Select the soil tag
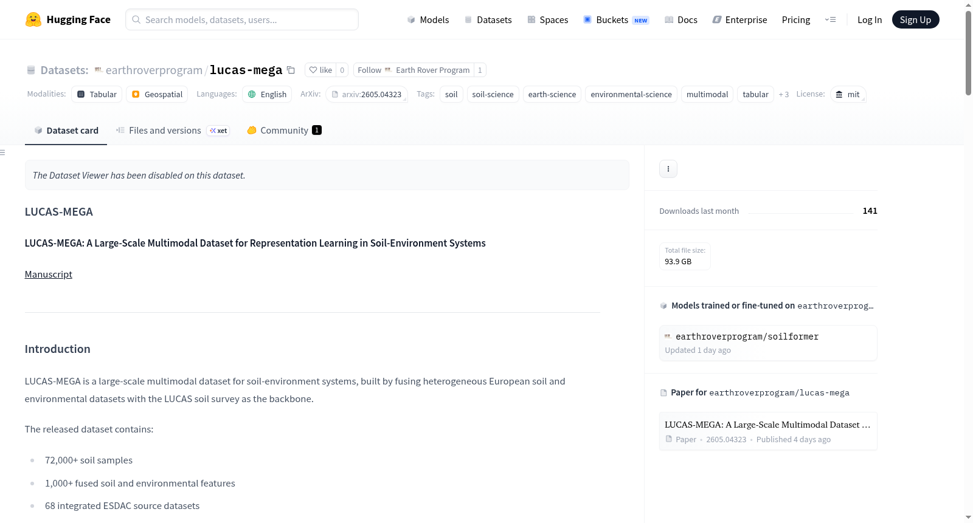This screenshot has width=973, height=523. point(451,94)
